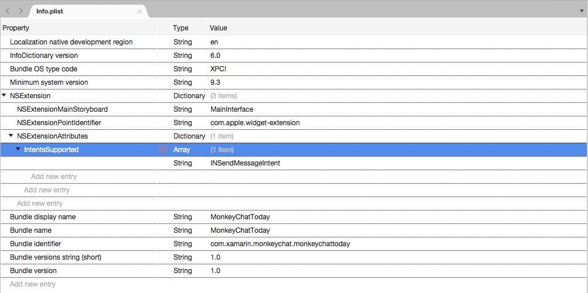
Task: Click the bottom-most Add new entry row
Action: 33,284
